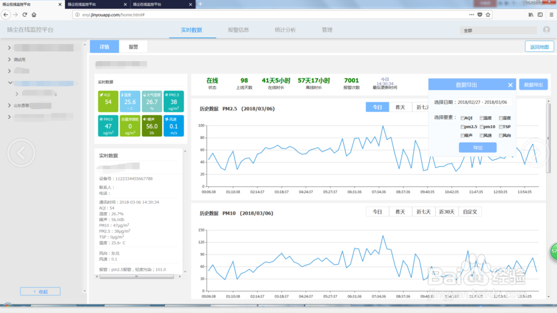Click the green 57 floating badge
Screen dimensions: 557x313
tap(554, 251)
